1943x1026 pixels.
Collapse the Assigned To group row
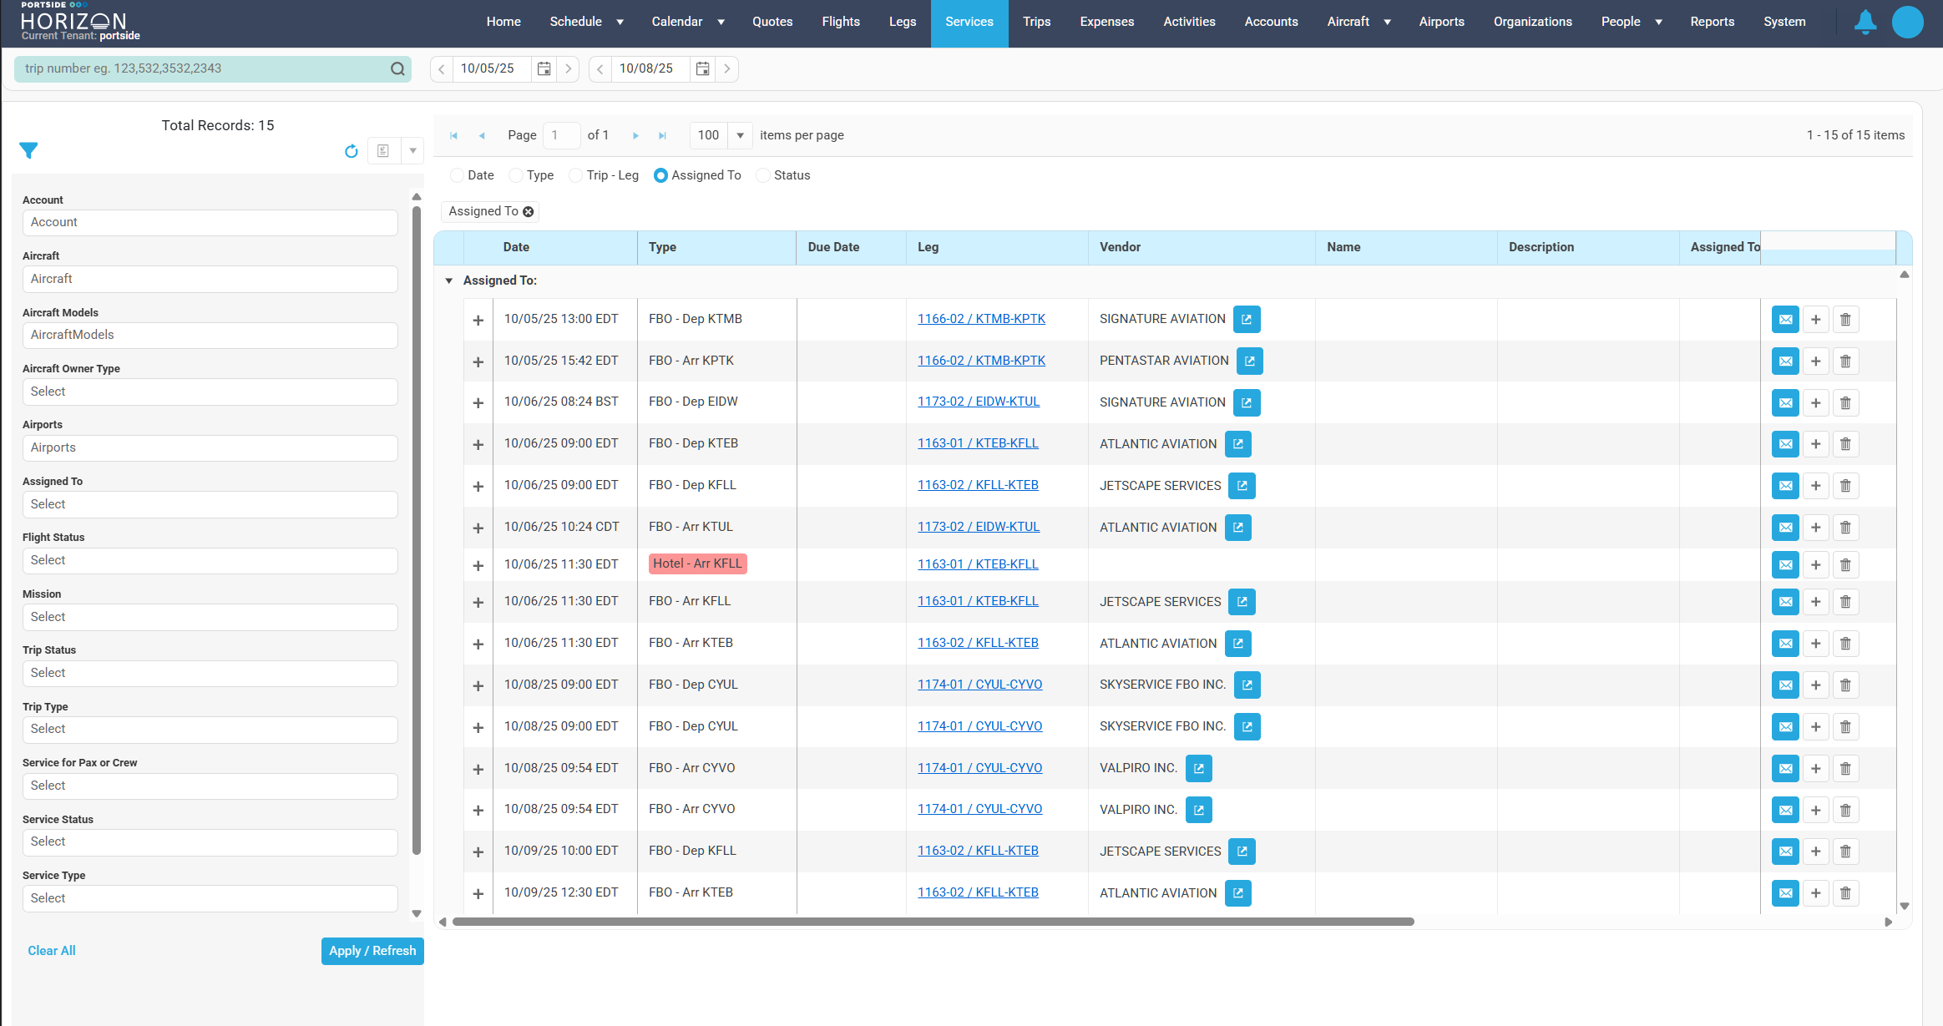[x=449, y=281]
